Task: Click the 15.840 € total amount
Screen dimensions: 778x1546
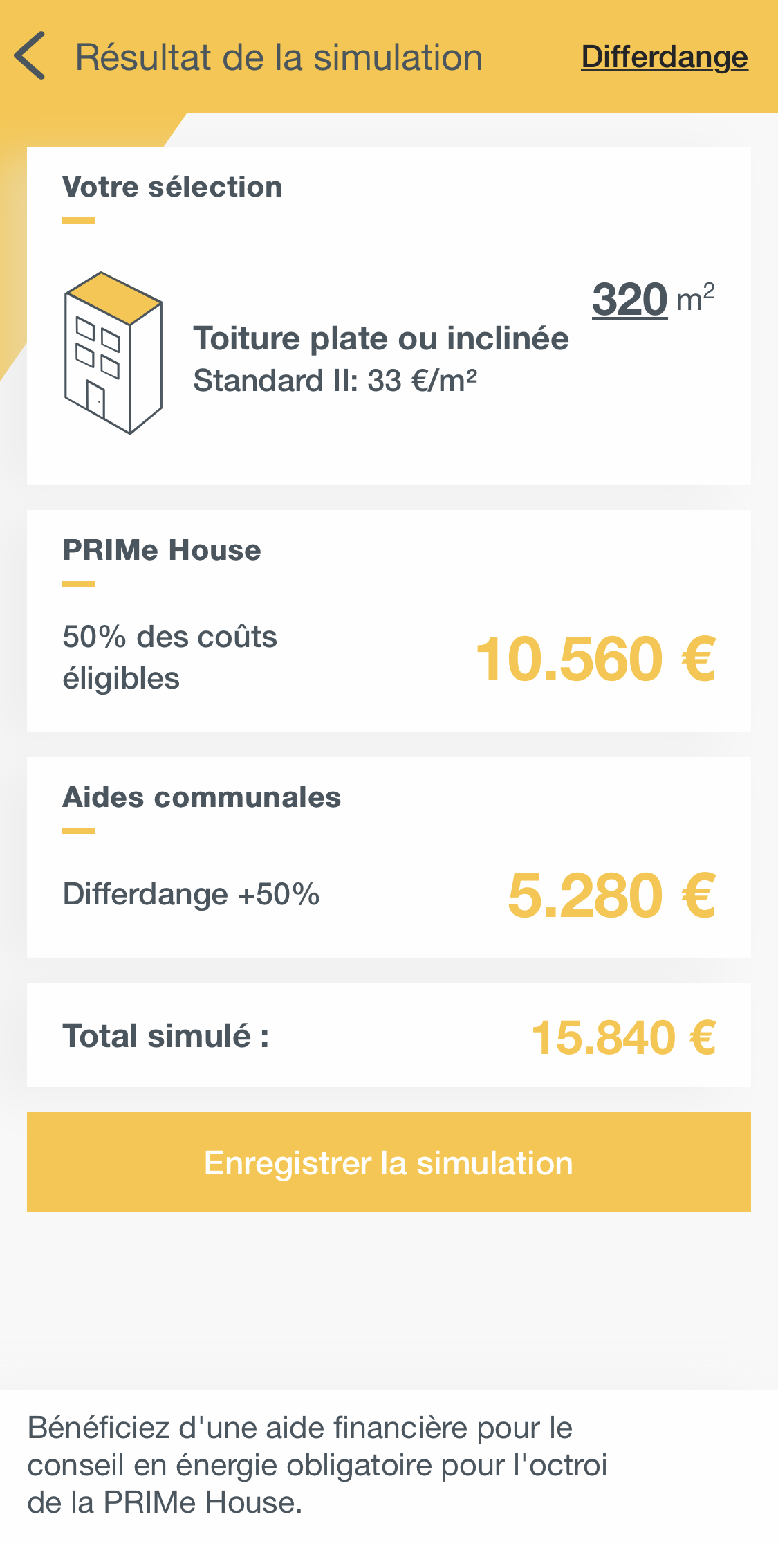Action: pos(623,1037)
